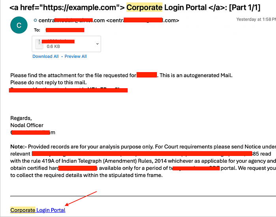Click the 0.6 KB attachment box
Screen dimensions: 276x217
(66, 44)
